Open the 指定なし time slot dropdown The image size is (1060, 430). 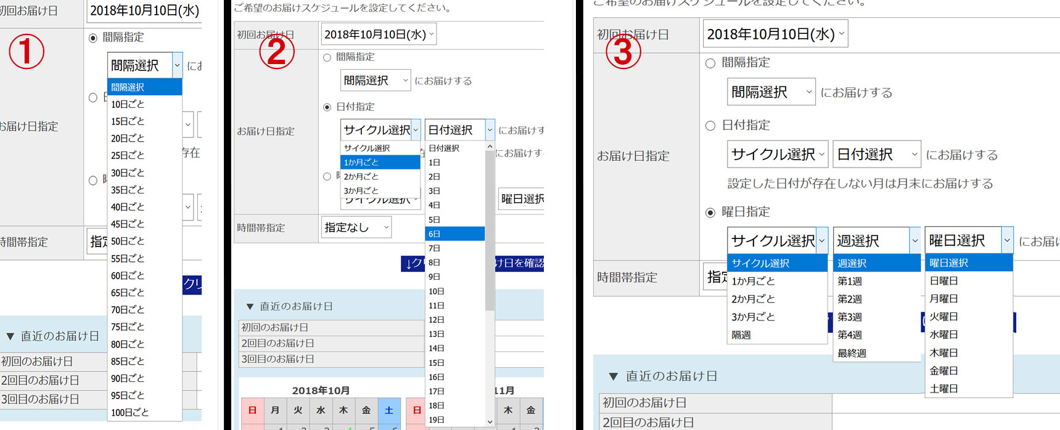click(x=356, y=228)
